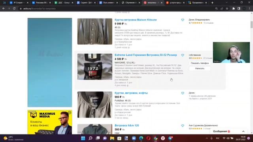253x142 pixels.
Task: Switch to the 'Обучение' tab
Action: point(131,3)
